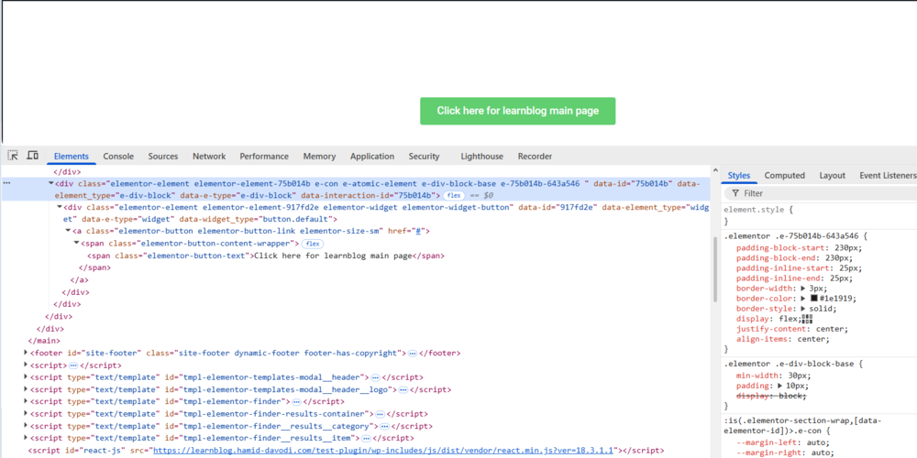The image size is (917, 458).
Task: Edit the justify-content center value
Action: click(831, 329)
